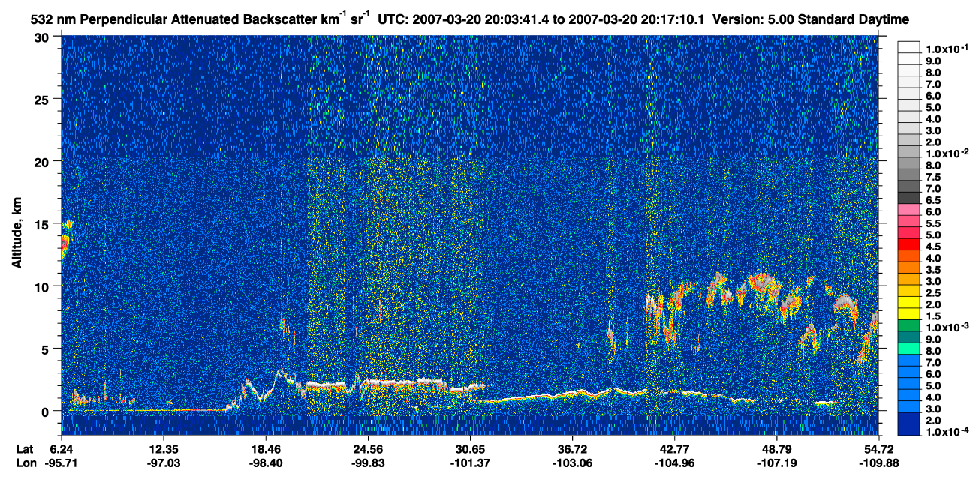
Task: Click latitude value 24.56
Action: (x=368, y=449)
